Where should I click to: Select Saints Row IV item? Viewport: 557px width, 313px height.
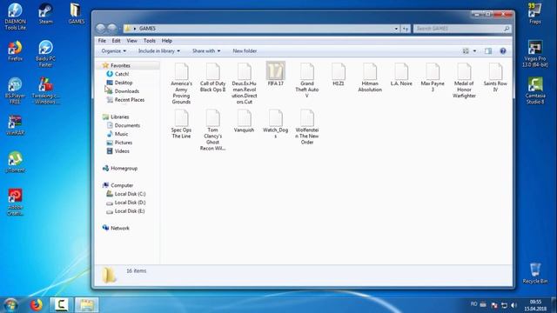495,77
